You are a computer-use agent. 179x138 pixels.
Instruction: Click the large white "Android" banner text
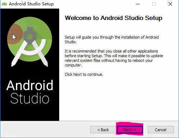(x=30, y=85)
